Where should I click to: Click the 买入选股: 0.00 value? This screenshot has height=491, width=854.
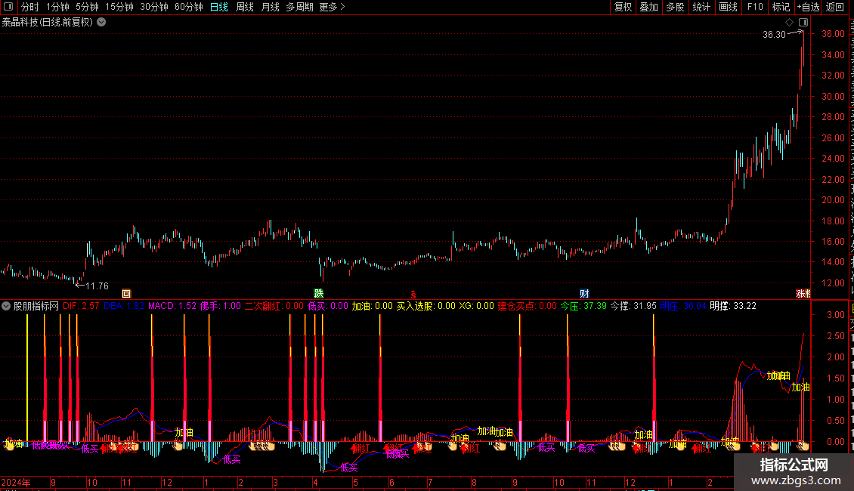tap(426, 306)
